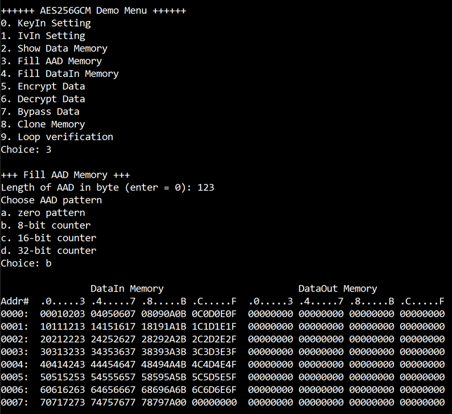Click the DataIn value '48494A4B'
This screenshot has width=452, height=414.
(x=164, y=364)
